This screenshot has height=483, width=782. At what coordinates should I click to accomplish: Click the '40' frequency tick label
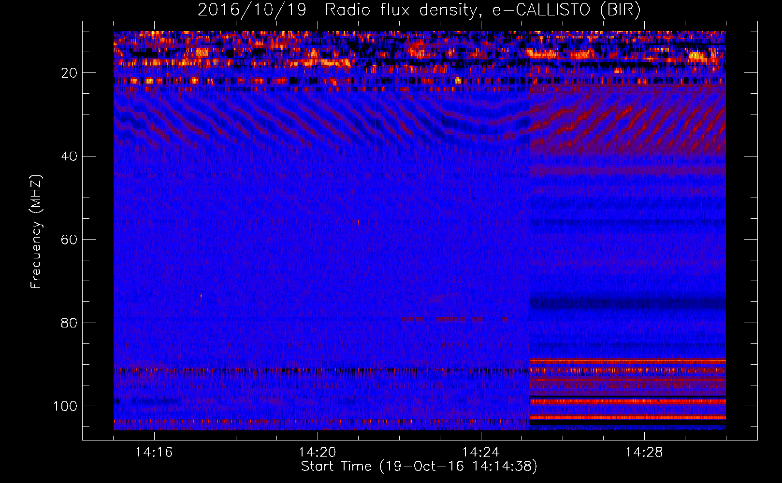(x=70, y=156)
